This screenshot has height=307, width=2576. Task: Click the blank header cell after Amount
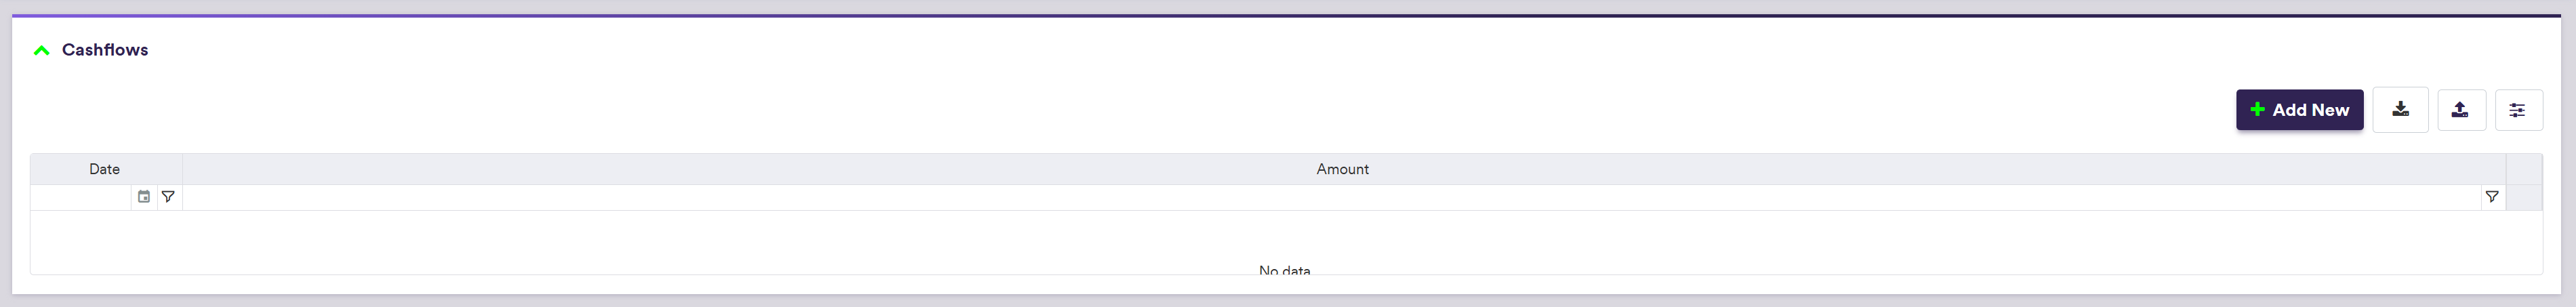pos(2524,169)
